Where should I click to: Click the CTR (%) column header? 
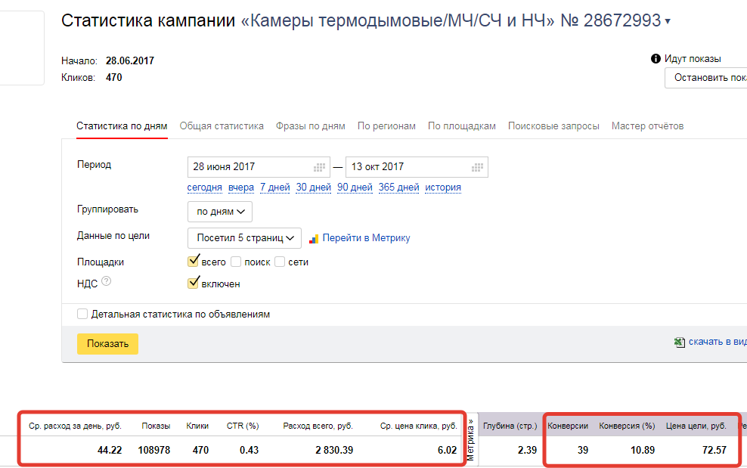click(243, 426)
